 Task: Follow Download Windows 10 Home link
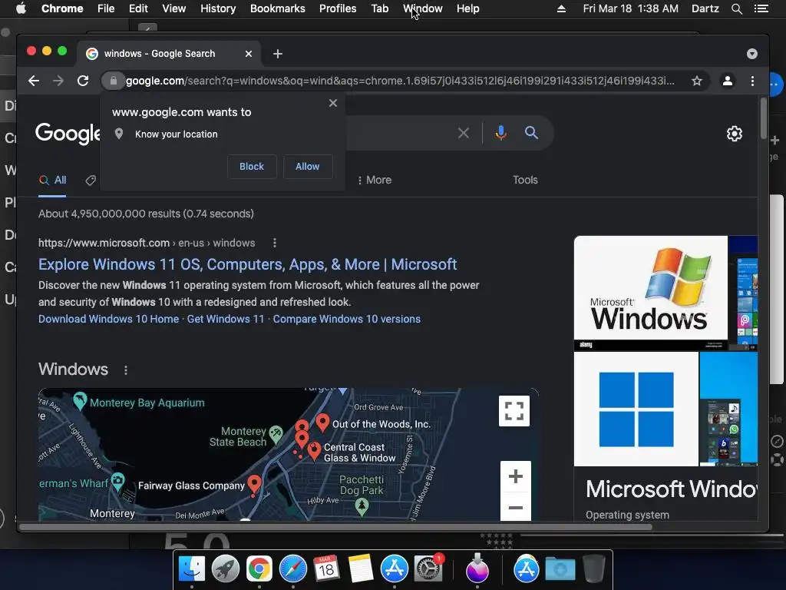[x=109, y=319]
